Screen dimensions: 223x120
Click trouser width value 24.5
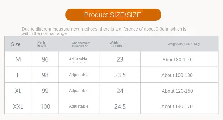click(120, 106)
